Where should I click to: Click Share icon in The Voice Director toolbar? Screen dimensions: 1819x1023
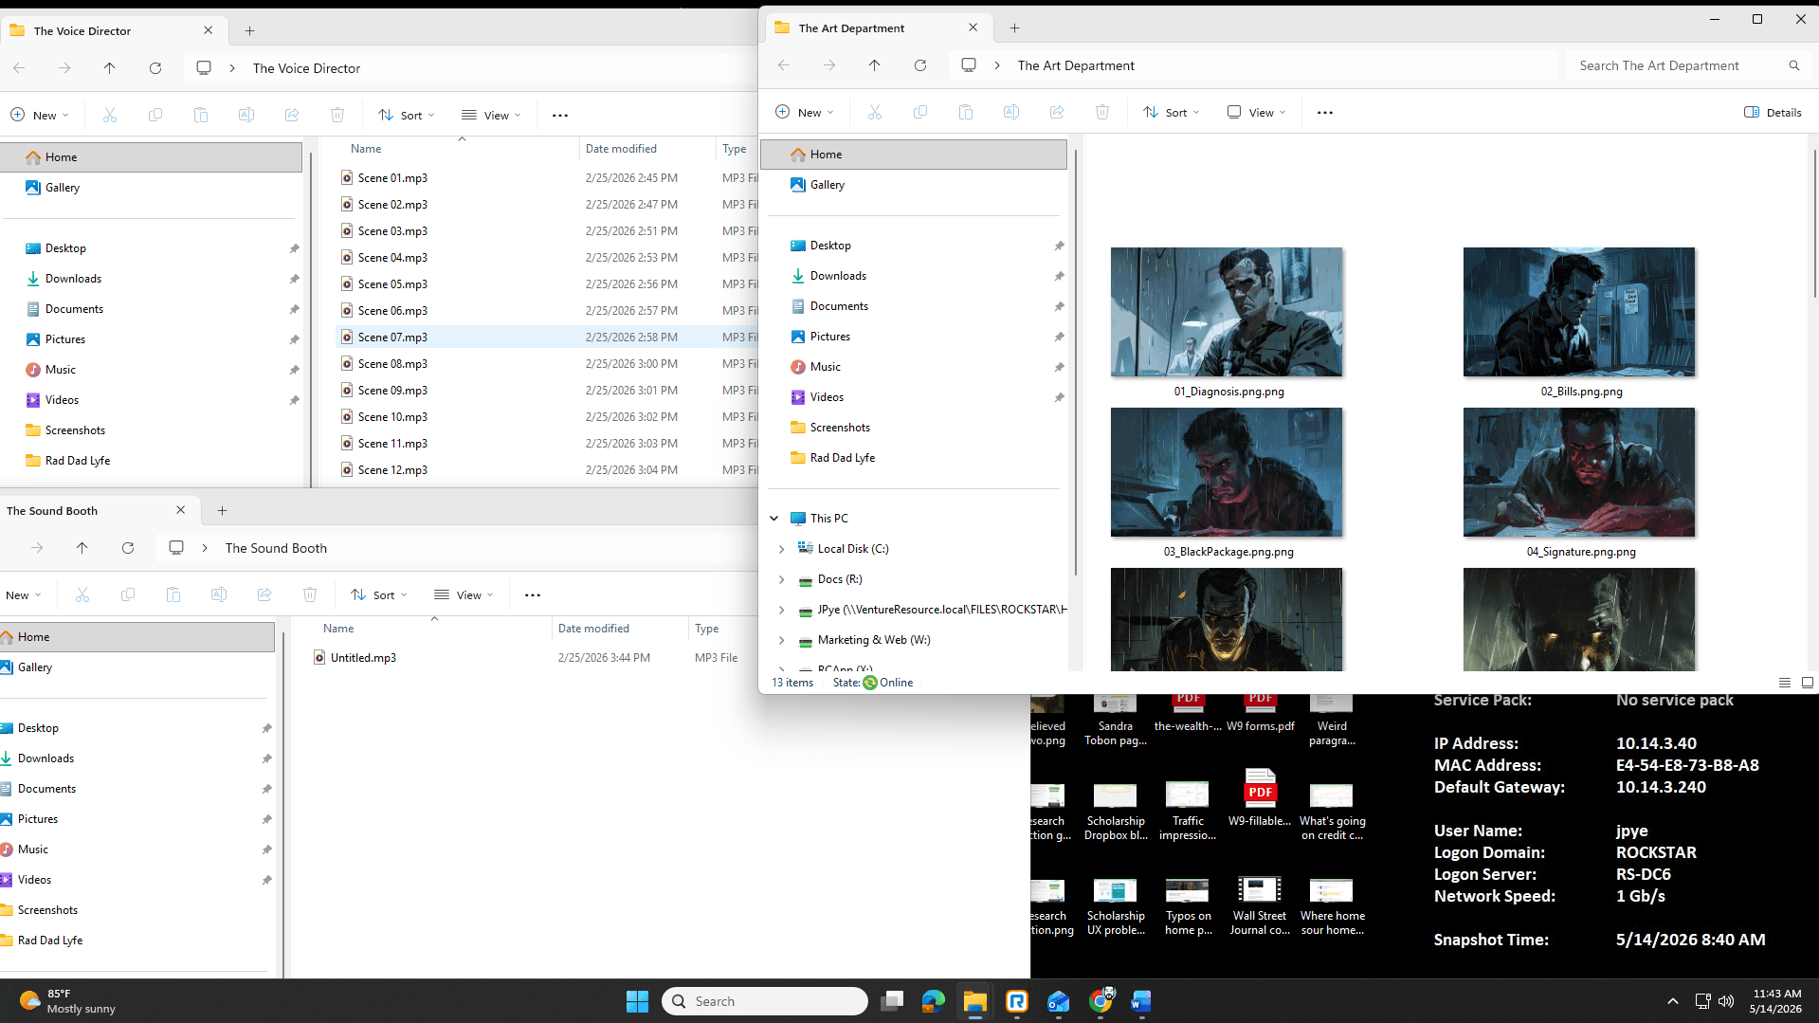(291, 115)
